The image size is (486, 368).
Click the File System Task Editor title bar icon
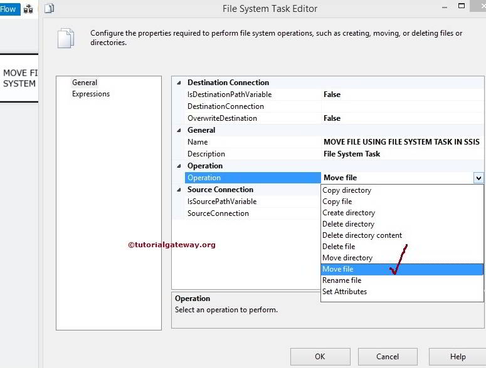click(49, 8)
